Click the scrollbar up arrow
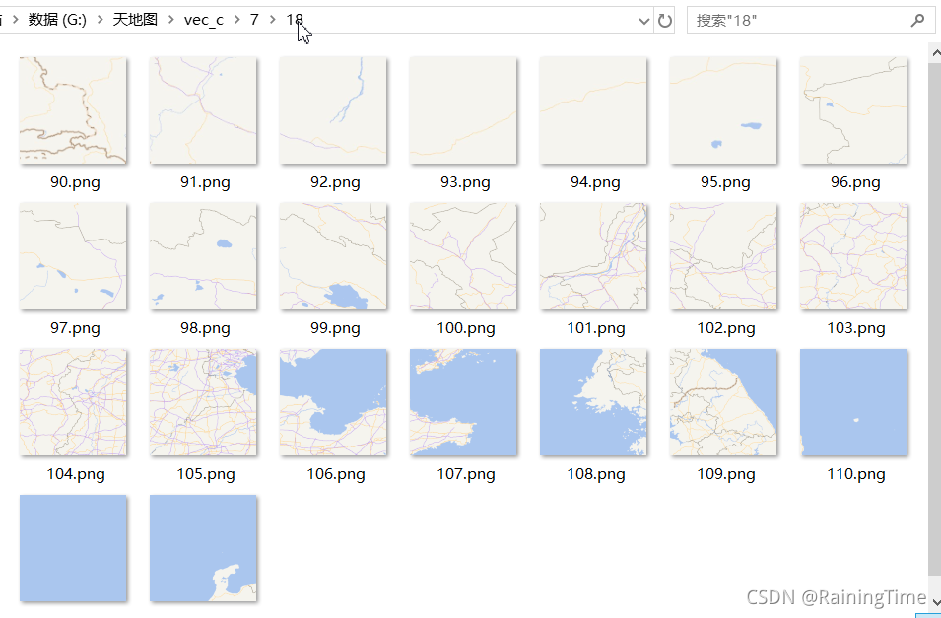Image resolution: width=941 pixels, height=618 pixels. 935,53
